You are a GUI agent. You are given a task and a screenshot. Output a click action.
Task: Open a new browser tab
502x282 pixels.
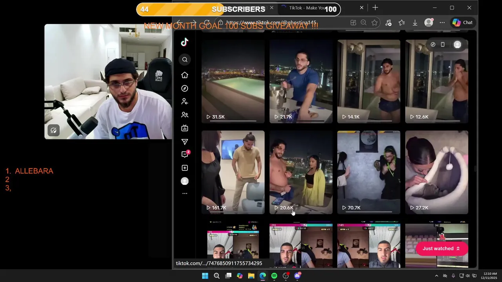click(375, 7)
